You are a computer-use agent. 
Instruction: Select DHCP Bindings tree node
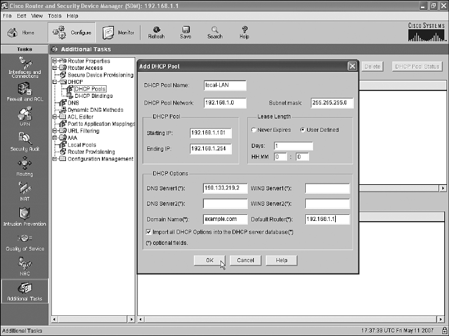94,96
